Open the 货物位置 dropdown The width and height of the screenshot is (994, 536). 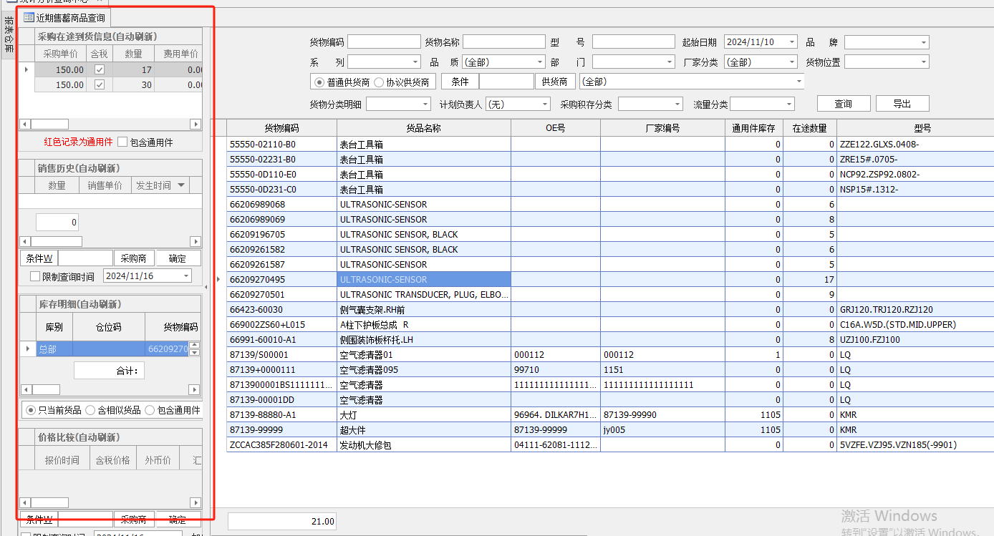point(923,62)
